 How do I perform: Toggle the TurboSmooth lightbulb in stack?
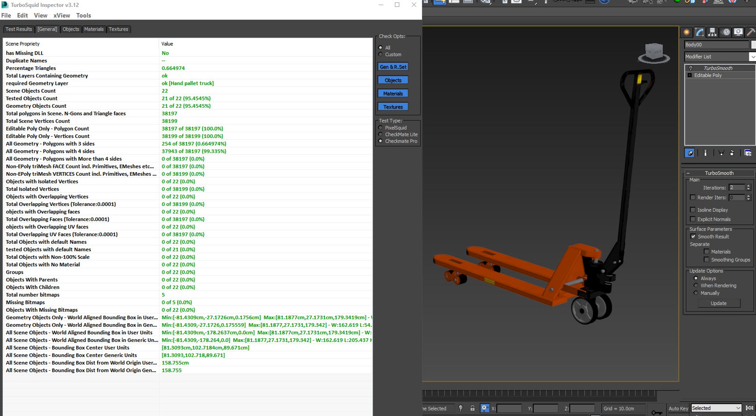click(x=691, y=68)
